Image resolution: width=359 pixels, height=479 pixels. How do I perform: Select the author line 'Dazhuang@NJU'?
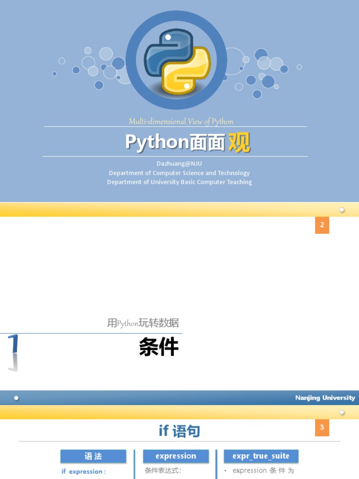click(x=179, y=163)
